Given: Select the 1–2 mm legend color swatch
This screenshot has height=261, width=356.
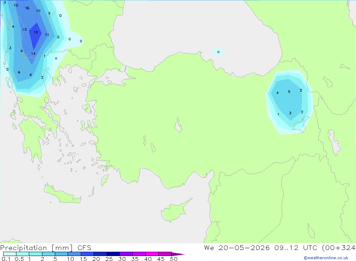Looking at the screenshot, I should (x=35, y=254).
